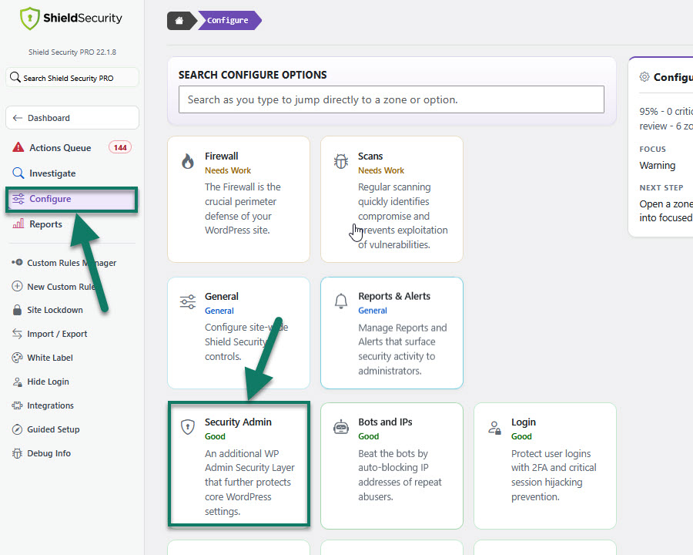This screenshot has height=555, width=693.
Task: Open the Login zone card
Action: click(545, 466)
